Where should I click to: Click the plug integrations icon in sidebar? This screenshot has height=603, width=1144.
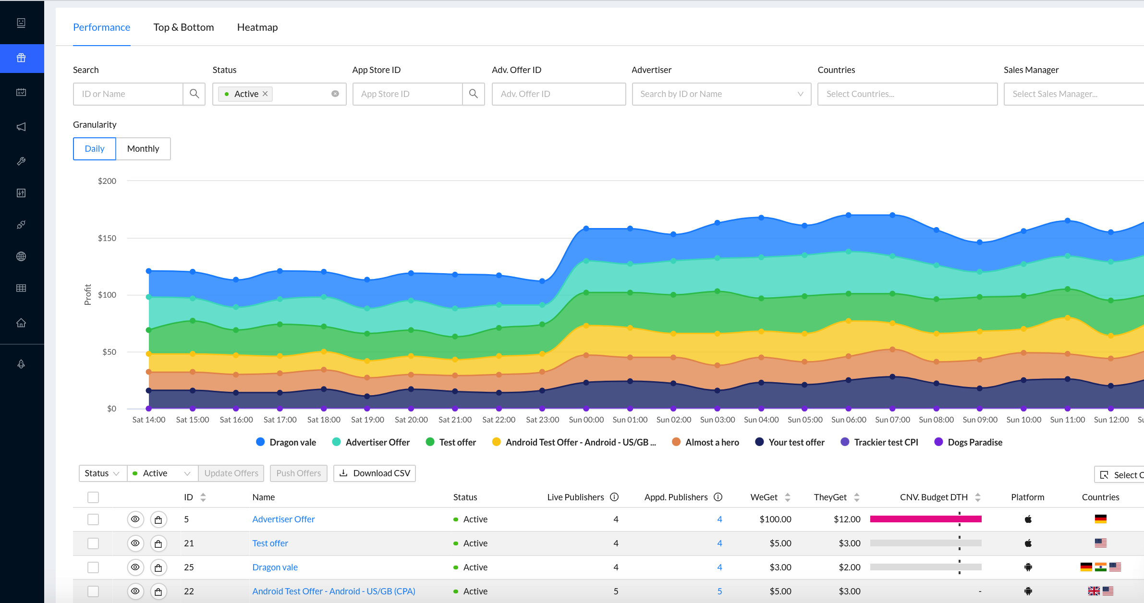tap(21, 224)
